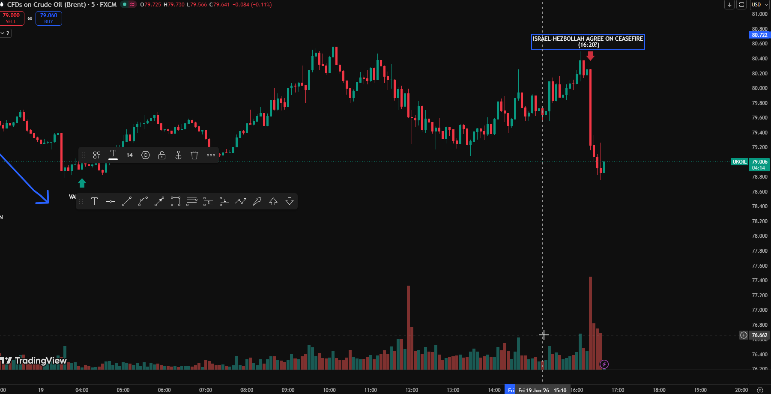The image size is (771, 394).
Task: Open the font size 14 selector
Action: [x=130, y=155]
